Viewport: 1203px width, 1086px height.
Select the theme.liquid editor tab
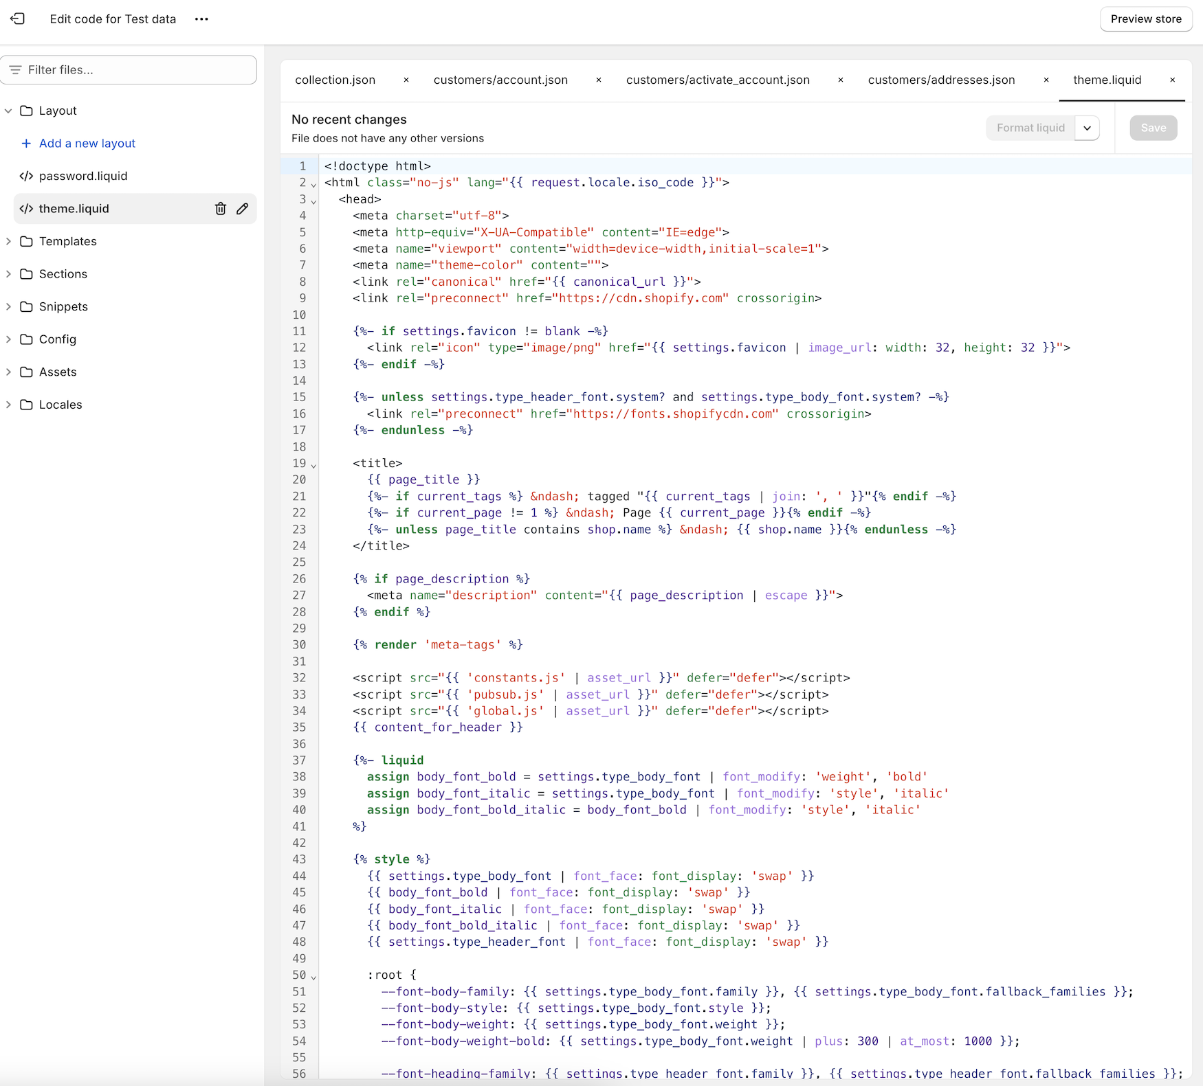tap(1107, 80)
